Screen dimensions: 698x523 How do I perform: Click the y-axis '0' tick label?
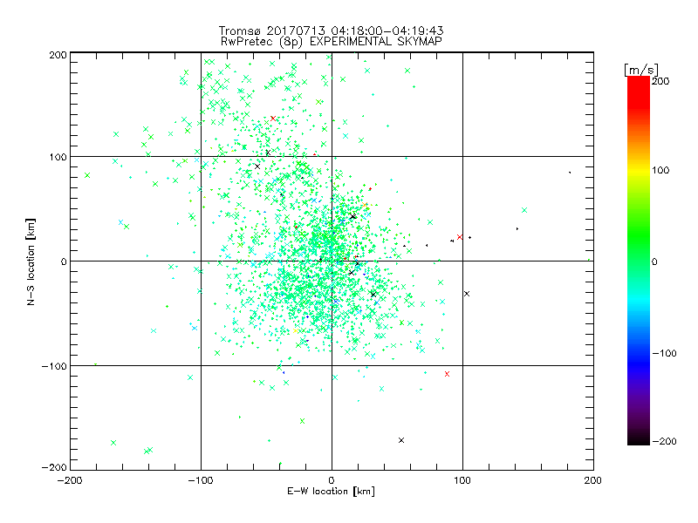pos(64,261)
